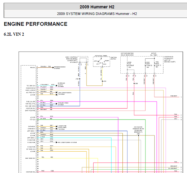Click the chassis harness breakout note text
187x173 pixels.
(x=138, y=130)
